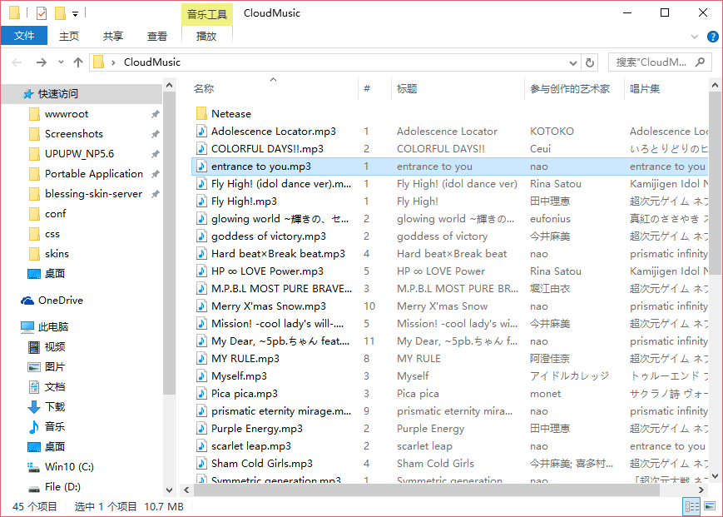
Task: Select Sham Cold Girls.mp3 file
Action: [262, 464]
